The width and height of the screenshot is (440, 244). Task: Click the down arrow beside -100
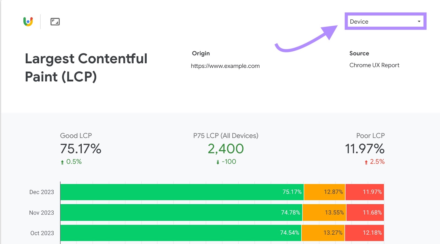218,162
